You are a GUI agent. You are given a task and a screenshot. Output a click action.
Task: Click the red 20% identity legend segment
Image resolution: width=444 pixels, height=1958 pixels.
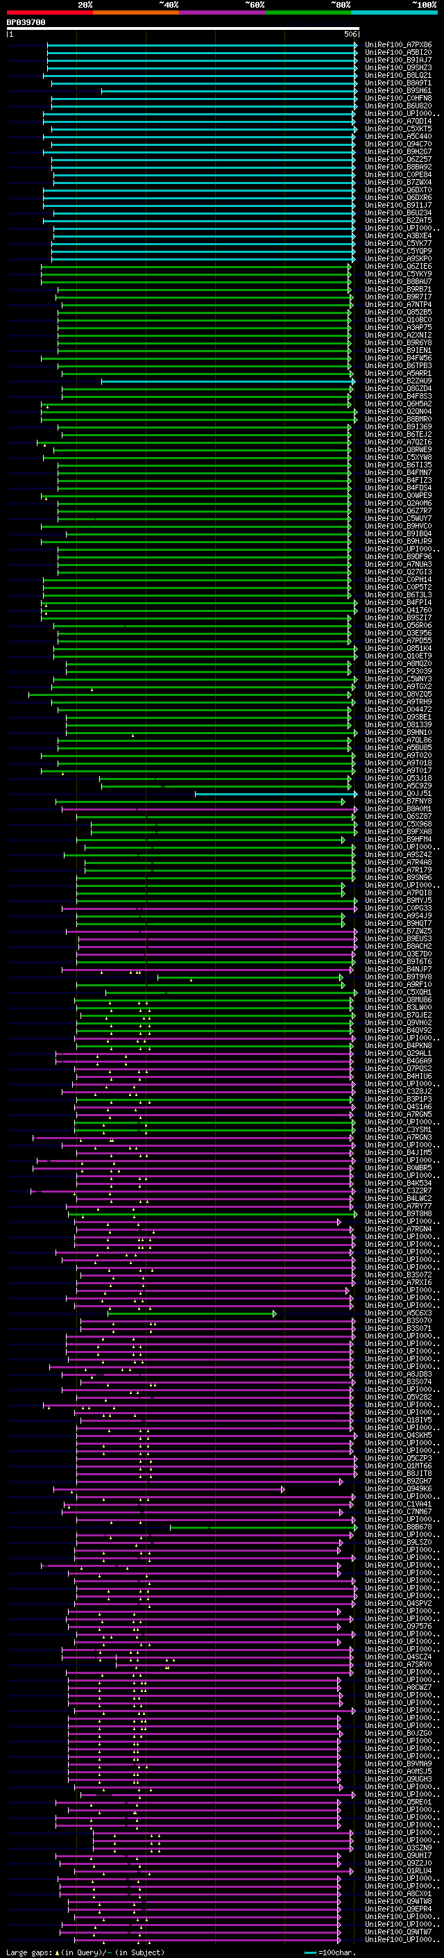pyautogui.click(x=49, y=13)
